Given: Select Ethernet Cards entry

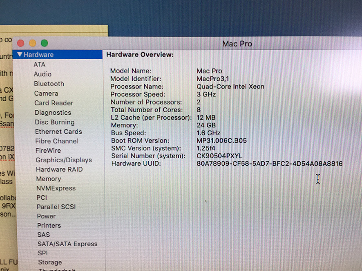Looking at the screenshot, I should tap(58, 131).
